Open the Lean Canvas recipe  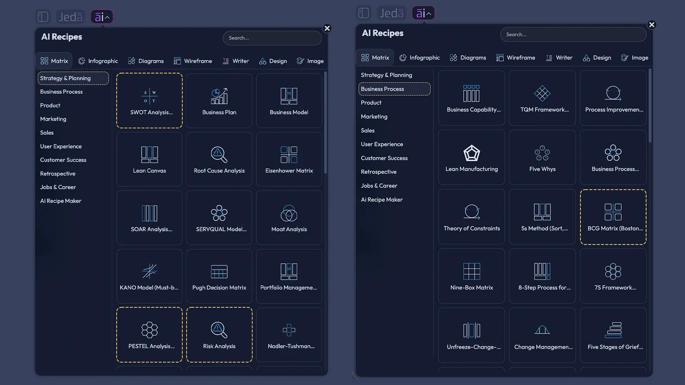point(149,159)
